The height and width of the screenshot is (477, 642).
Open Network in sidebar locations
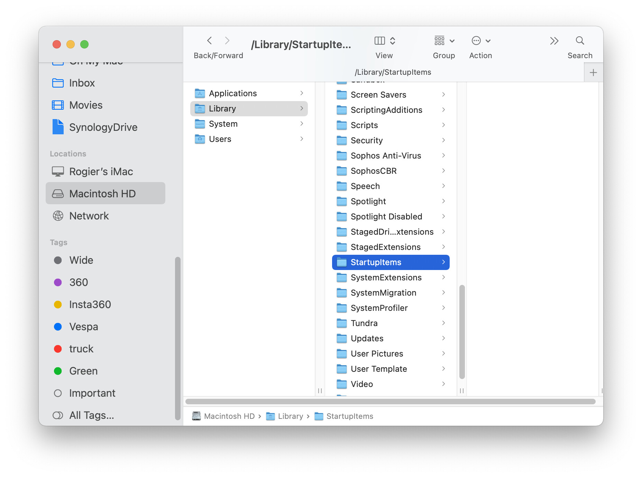[x=89, y=216]
